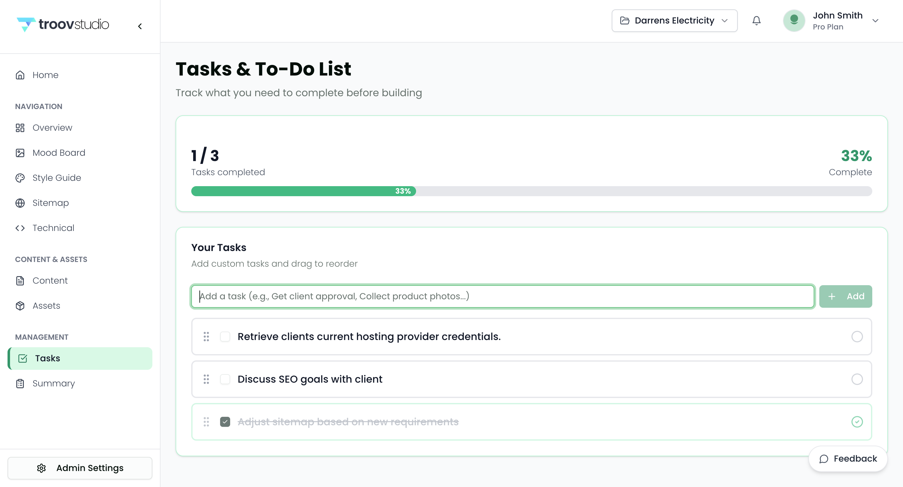The image size is (903, 487).
Task: Open Admin Settings
Action: pyautogui.click(x=80, y=468)
